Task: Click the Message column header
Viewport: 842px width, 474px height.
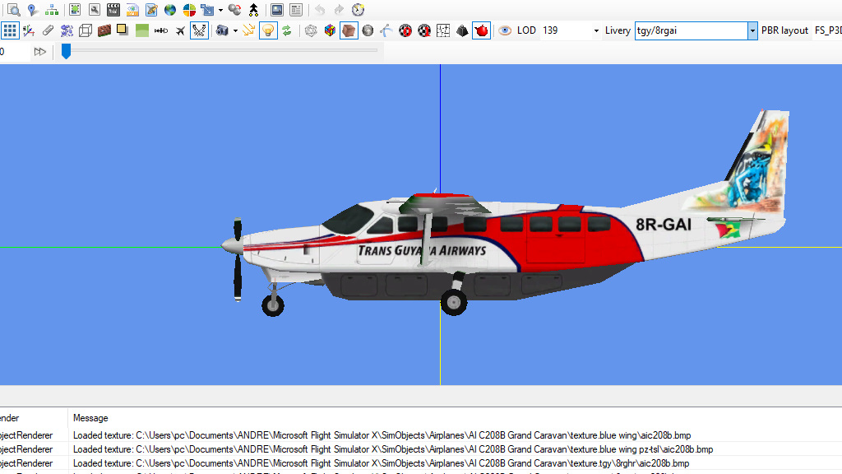Action: [x=90, y=418]
